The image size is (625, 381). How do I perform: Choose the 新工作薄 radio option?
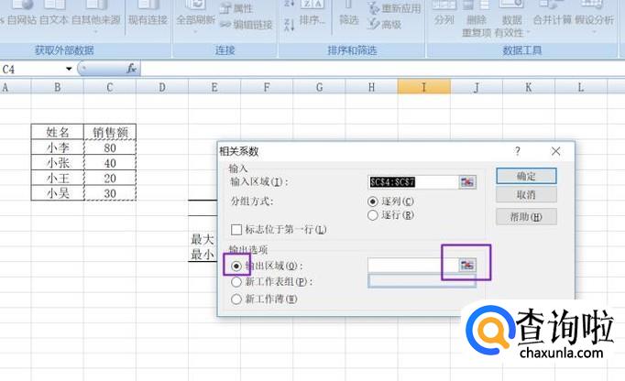[237, 299]
